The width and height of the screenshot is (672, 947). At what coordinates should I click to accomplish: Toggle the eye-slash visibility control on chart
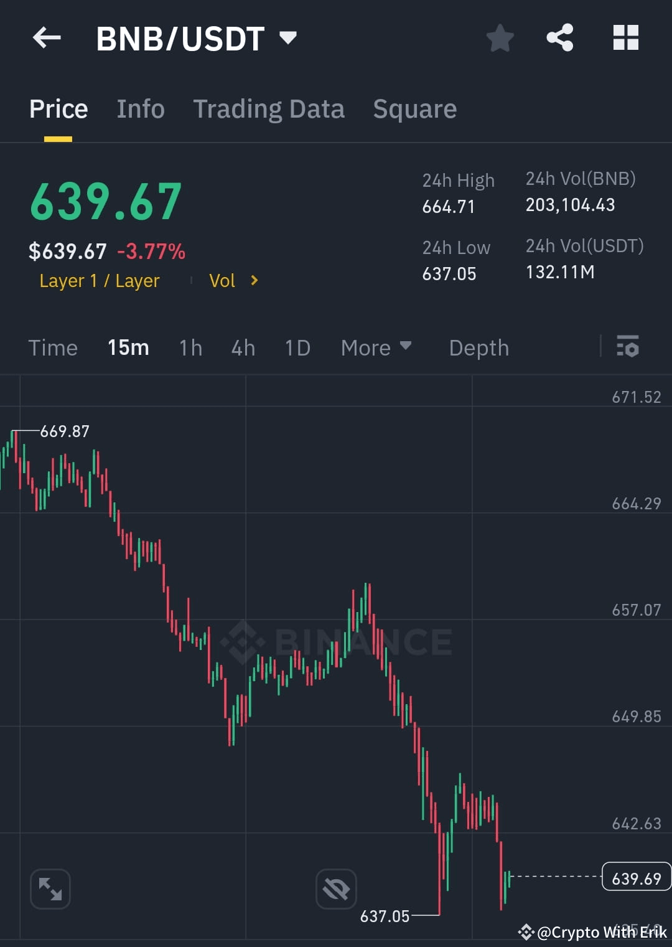[x=336, y=889]
